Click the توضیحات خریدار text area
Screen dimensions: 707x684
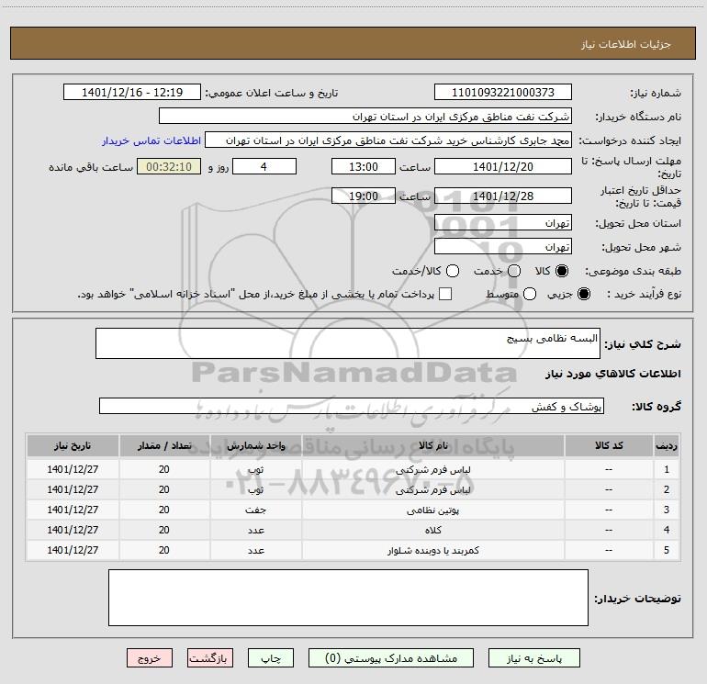348,598
